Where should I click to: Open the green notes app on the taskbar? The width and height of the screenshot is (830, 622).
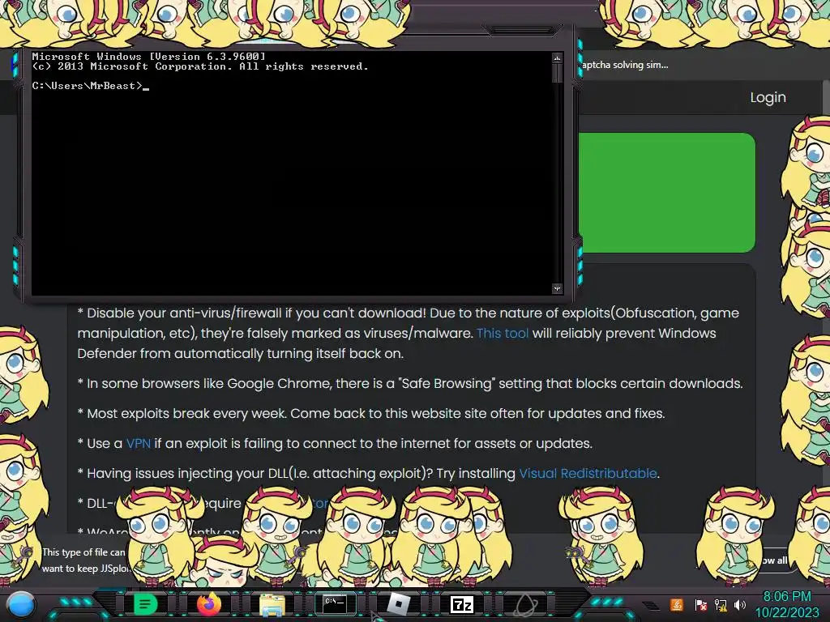145,604
